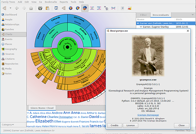Screen dimensions: 196x134
Task: Click Licence in the About dialog
Action: [x=130, y=125]
